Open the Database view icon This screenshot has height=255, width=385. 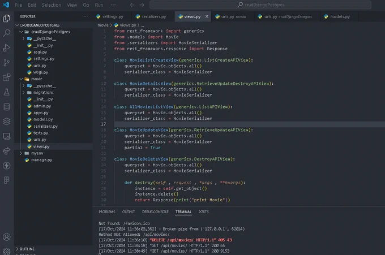7,107
